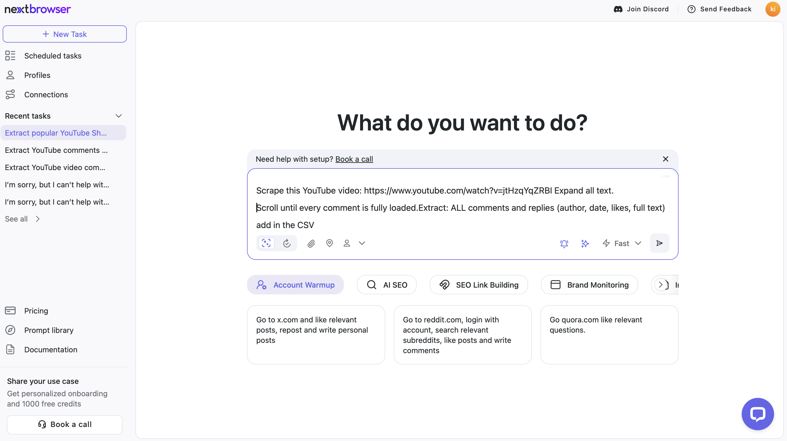The image size is (787, 441).
Task: Select the Account Warmup category chip
Action: tap(295, 285)
